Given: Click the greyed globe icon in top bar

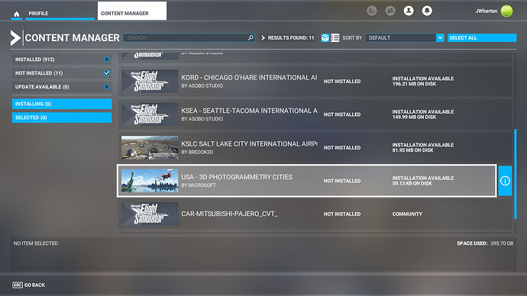Looking at the screenshot, I should click(371, 11).
